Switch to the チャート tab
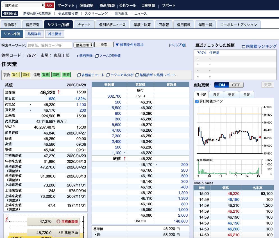Screen dimensions: 279x238 pos(84,25)
